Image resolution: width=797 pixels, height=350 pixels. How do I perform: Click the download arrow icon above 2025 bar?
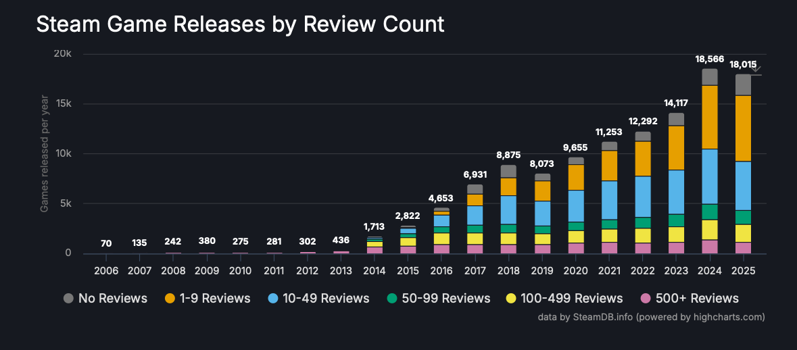pos(756,68)
